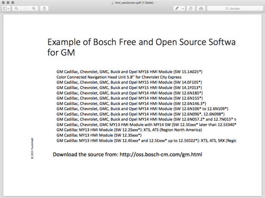Show the markup toolbar toolbox icon
This screenshot has height=198, width=265.
(201, 8)
